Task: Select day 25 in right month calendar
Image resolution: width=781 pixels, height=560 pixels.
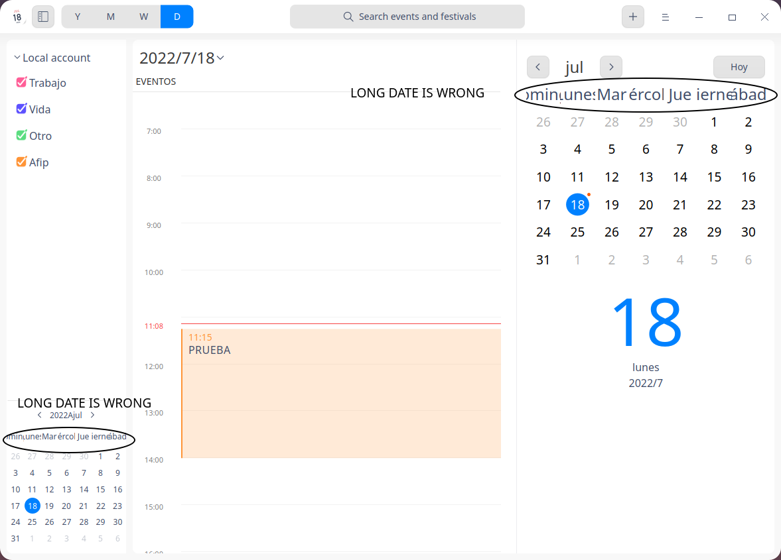Action: pos(577,232)
